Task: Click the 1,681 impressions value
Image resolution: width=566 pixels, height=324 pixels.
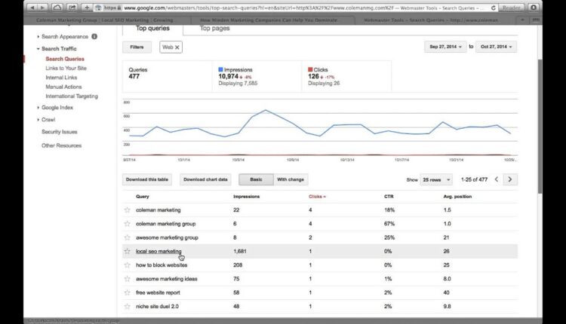Action: [240, 251]
